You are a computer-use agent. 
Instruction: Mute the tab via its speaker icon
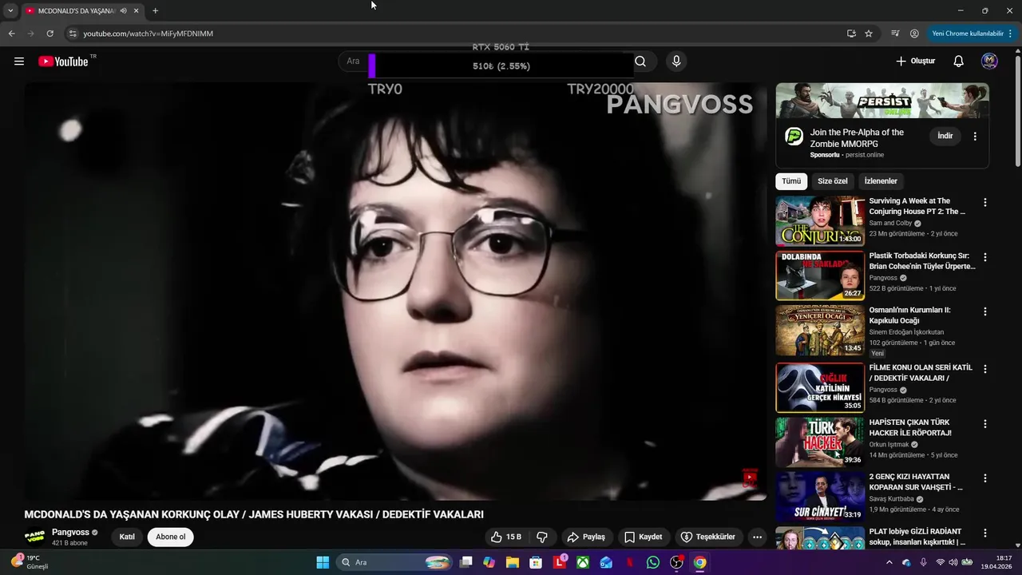coord(123,11)
